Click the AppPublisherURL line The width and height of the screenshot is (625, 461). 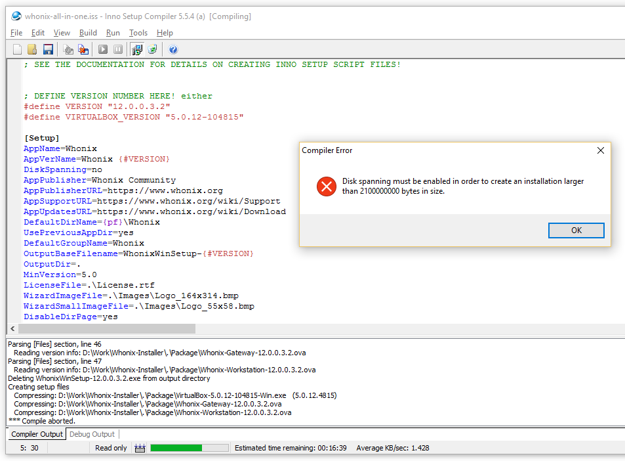pyautogui.click(x=123, y=191)
